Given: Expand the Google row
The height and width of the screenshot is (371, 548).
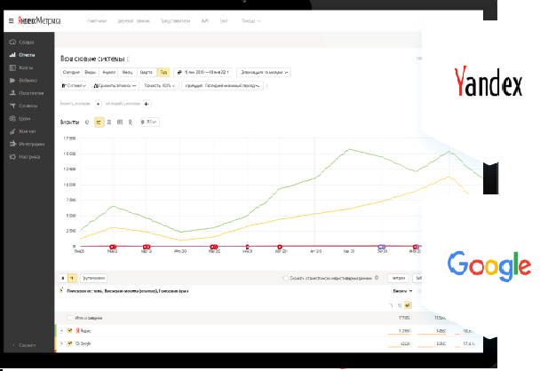Looking at the screenshot, I should 61,343.
